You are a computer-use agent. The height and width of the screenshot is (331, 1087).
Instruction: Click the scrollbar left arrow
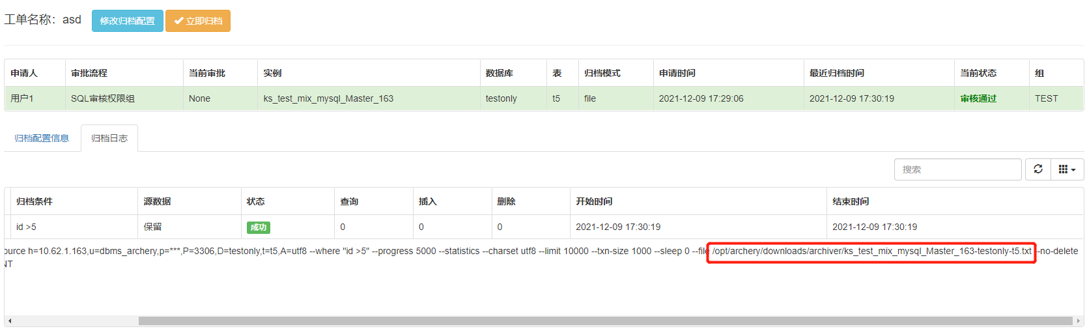coord(10,321)
